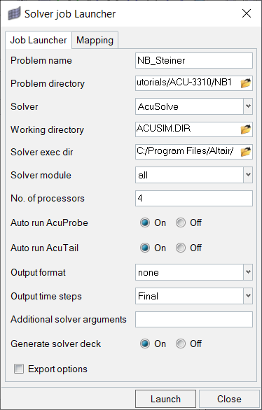Browse for Problem directory folder icon
This screenshot has width=262, height=410.
[x=245, y=83]
